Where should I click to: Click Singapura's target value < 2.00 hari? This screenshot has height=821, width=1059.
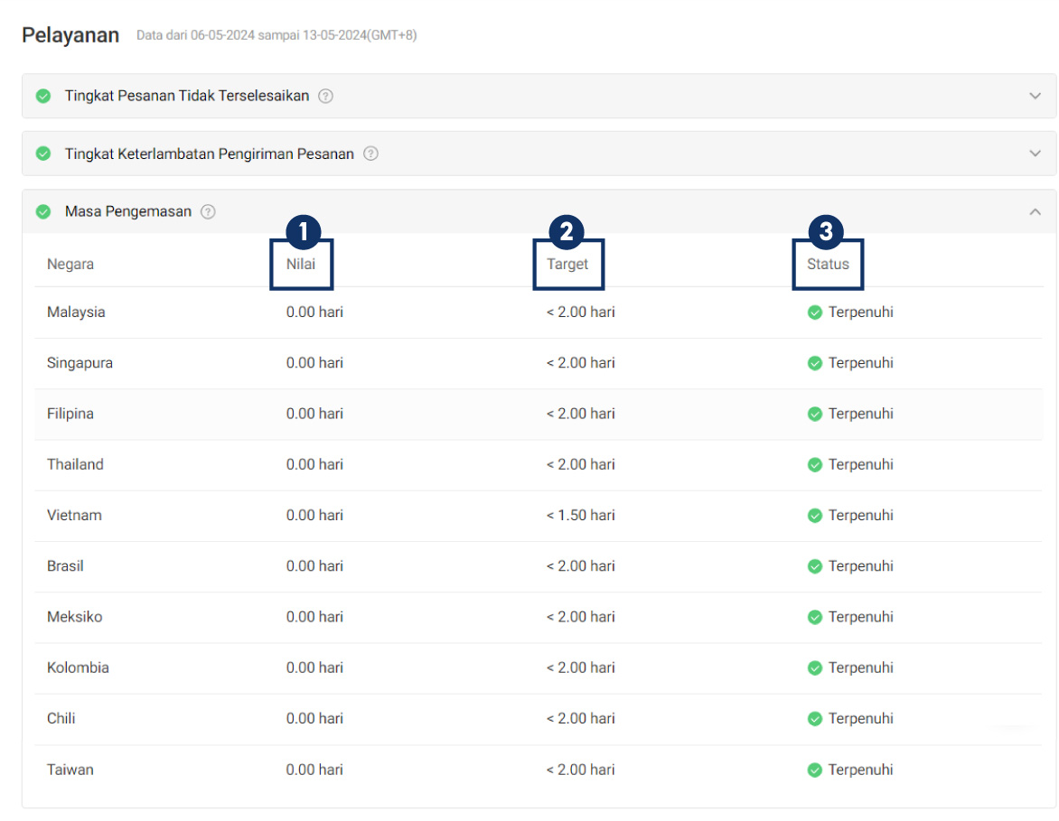[x=581, y=363]
